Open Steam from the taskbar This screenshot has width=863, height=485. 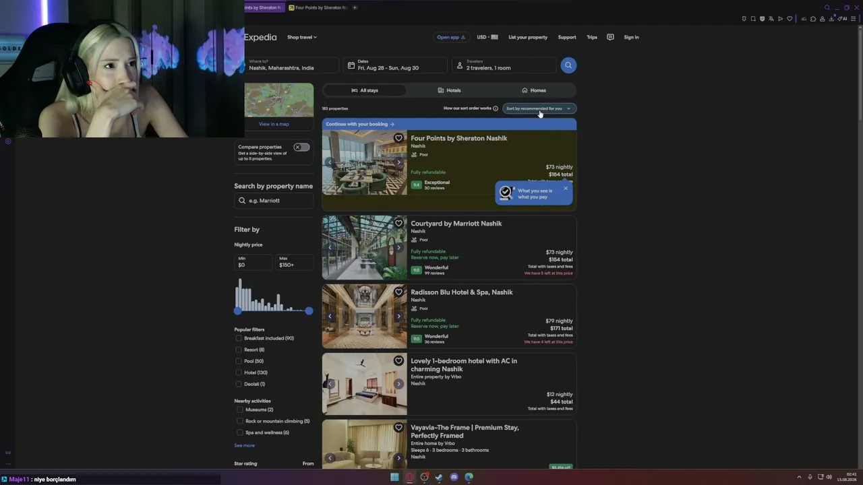439,477
